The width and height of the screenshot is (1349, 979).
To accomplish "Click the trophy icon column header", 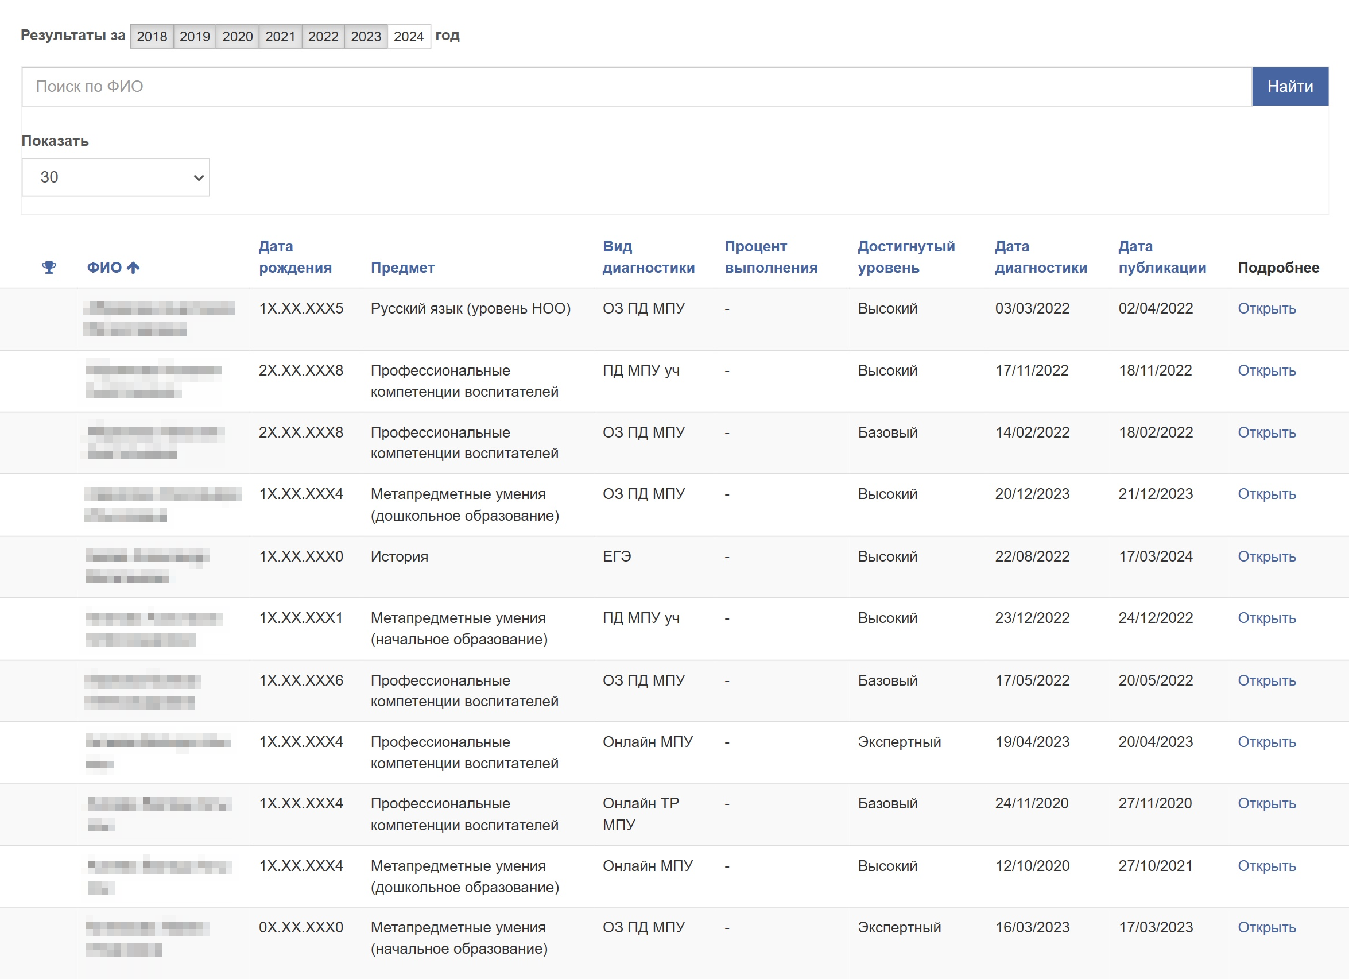I will (x=49, y=268).
